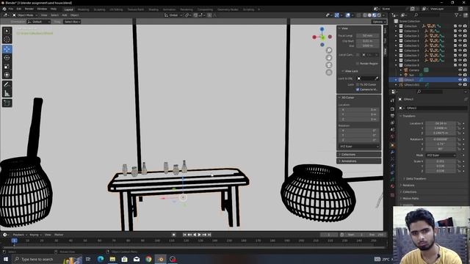Viewport: 470px width, 264px height.
Task: Open the Render properties tab icon
Action: [392, 109]
